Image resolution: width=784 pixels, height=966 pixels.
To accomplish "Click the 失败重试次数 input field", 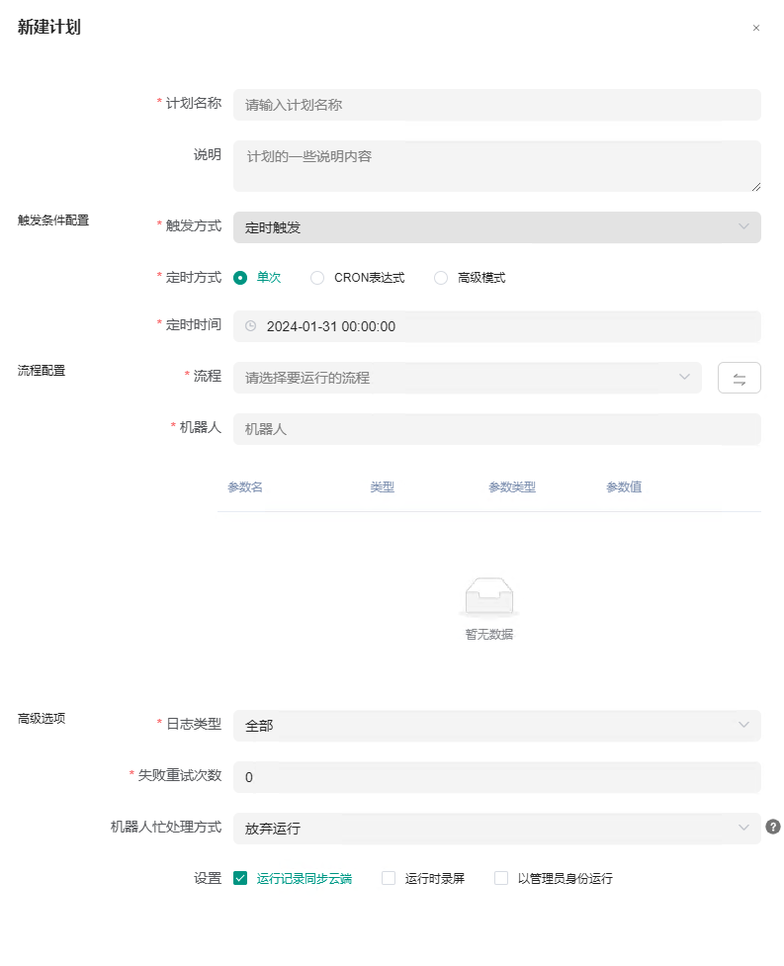I will pos(497,777).
